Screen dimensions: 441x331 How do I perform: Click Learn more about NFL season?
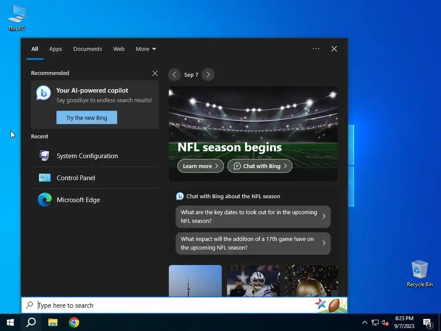tap(201, 166)
